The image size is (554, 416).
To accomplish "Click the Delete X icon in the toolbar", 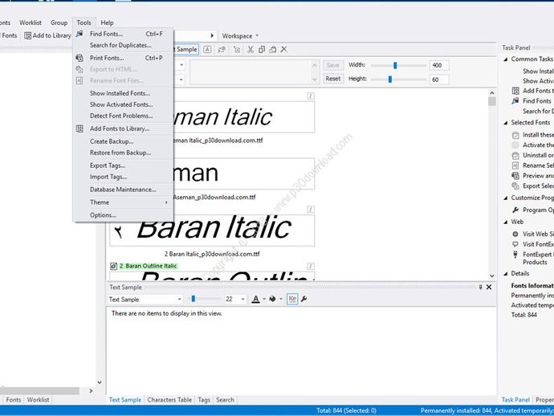I will click(284, 50).
